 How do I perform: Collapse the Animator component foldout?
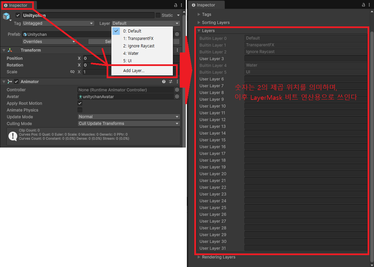[x=4, y=82]
